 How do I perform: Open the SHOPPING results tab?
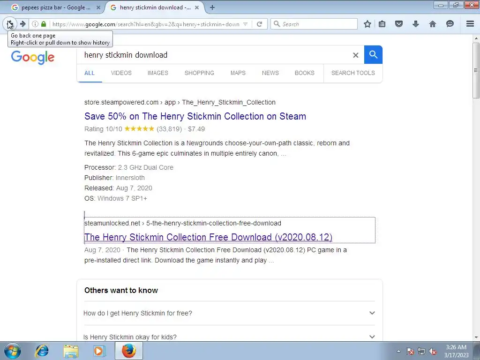pyautogui.click(x=199, y=73)
